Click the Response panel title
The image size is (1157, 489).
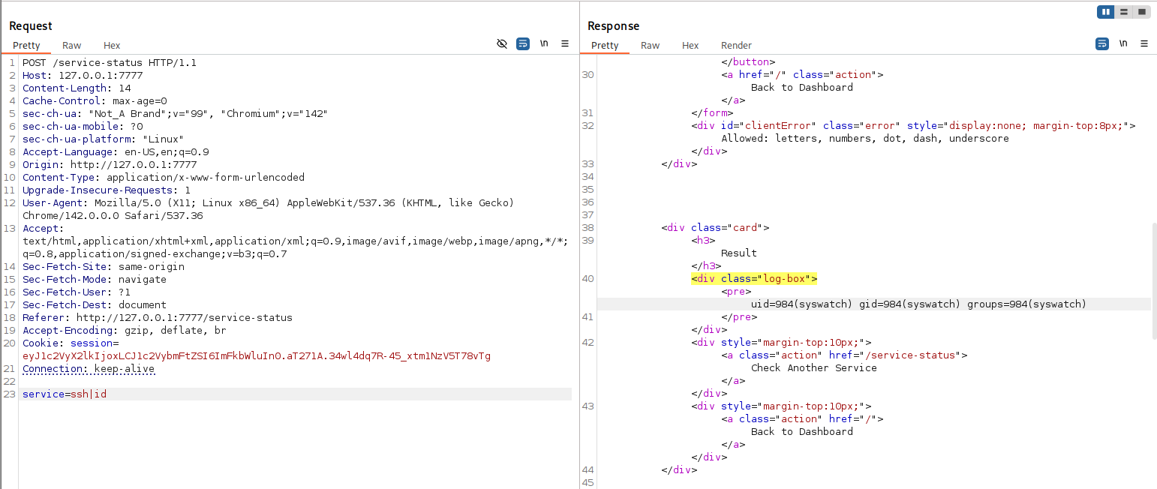click(613, 26)
